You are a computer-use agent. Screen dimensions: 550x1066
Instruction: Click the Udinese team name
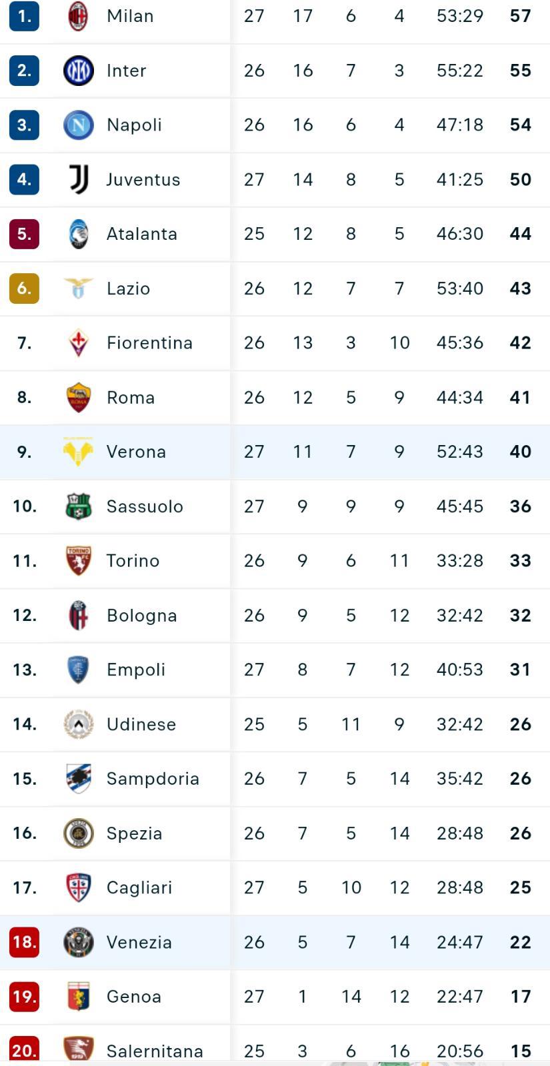coord(141,724)
